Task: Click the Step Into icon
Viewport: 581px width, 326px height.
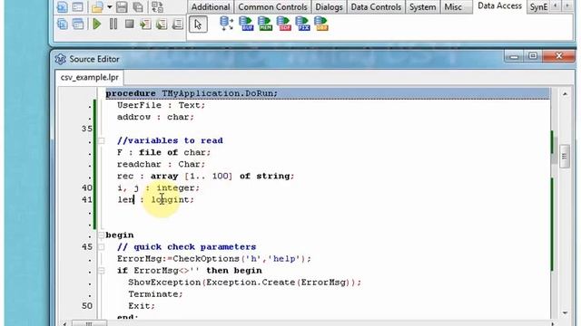Action: (x=145, y=24)
